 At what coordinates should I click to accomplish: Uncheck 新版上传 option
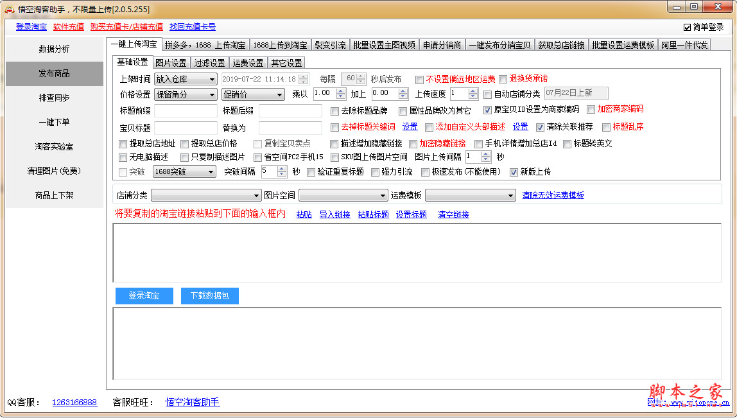[x=514, y=172]
